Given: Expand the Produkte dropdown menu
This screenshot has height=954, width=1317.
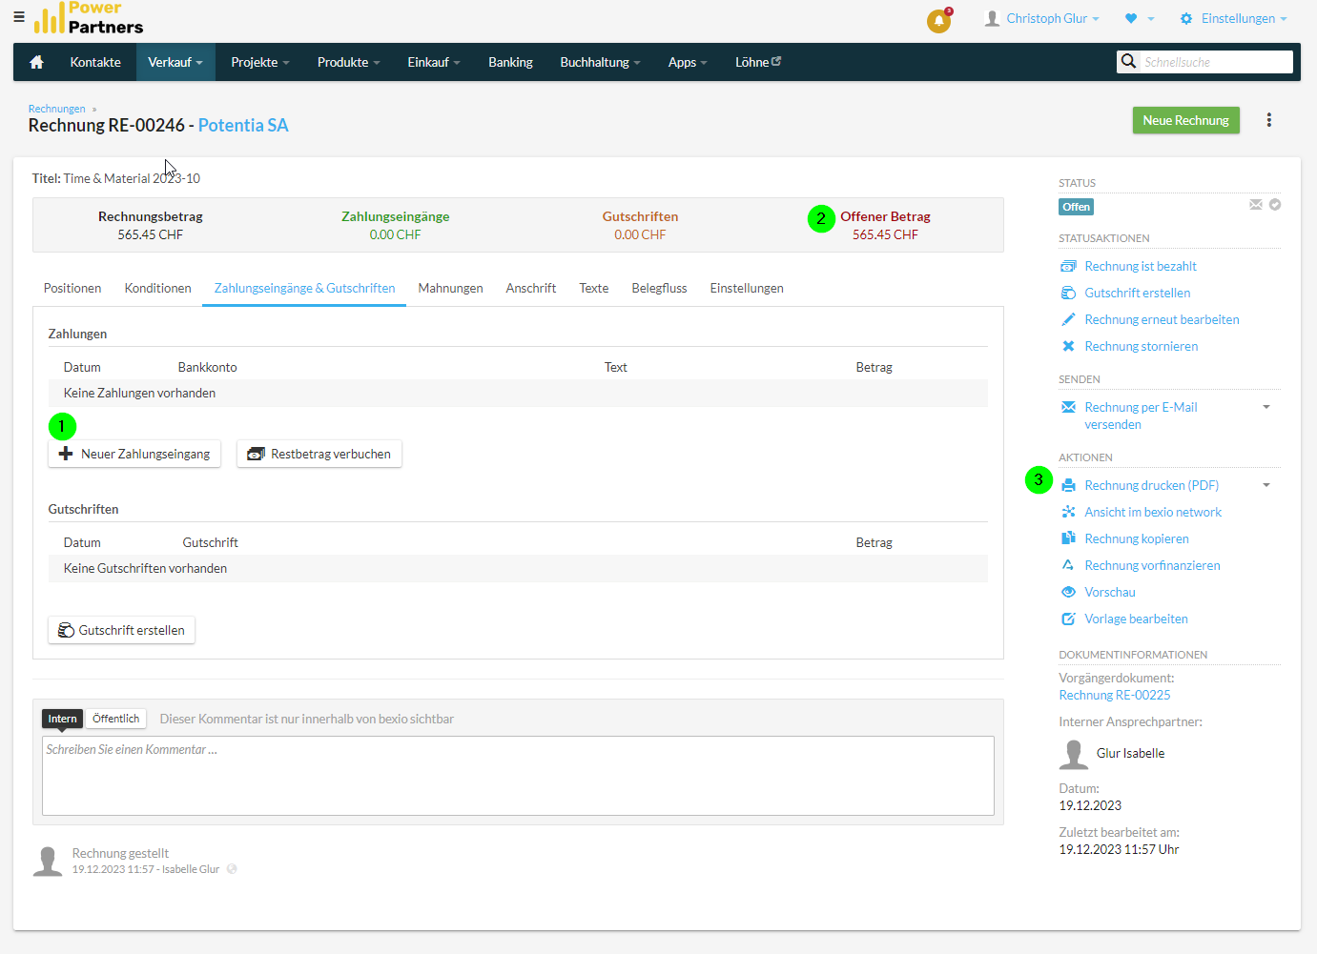Looking at the screenshot, I should [x=349, y=62].
